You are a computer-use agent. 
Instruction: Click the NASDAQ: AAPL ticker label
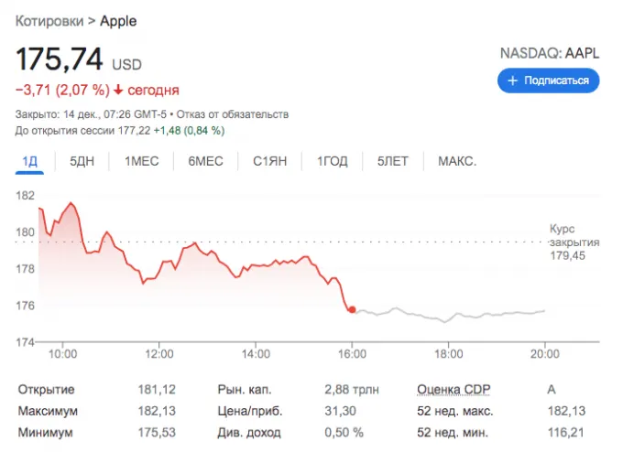[549, 53]
